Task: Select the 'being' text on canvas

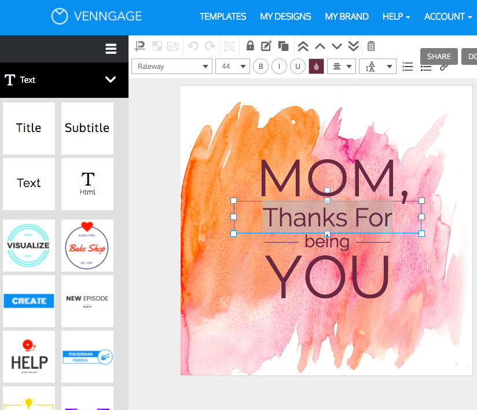Action: click(x=327, y=243)
